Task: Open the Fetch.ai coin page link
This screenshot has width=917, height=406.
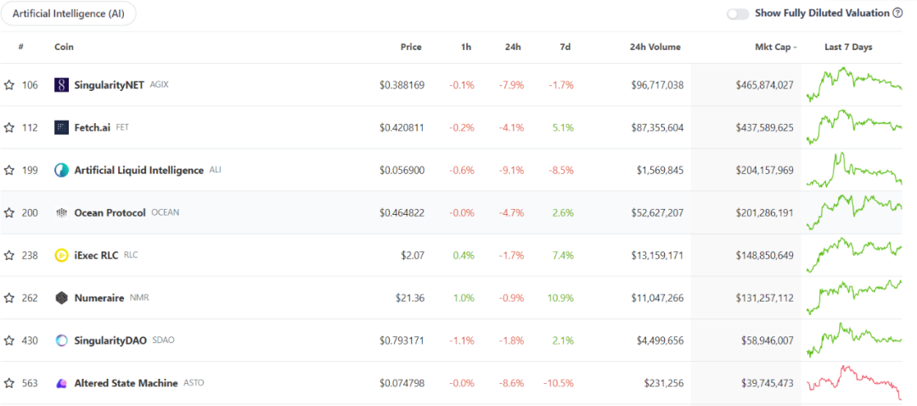Action: tap(93, 127)
